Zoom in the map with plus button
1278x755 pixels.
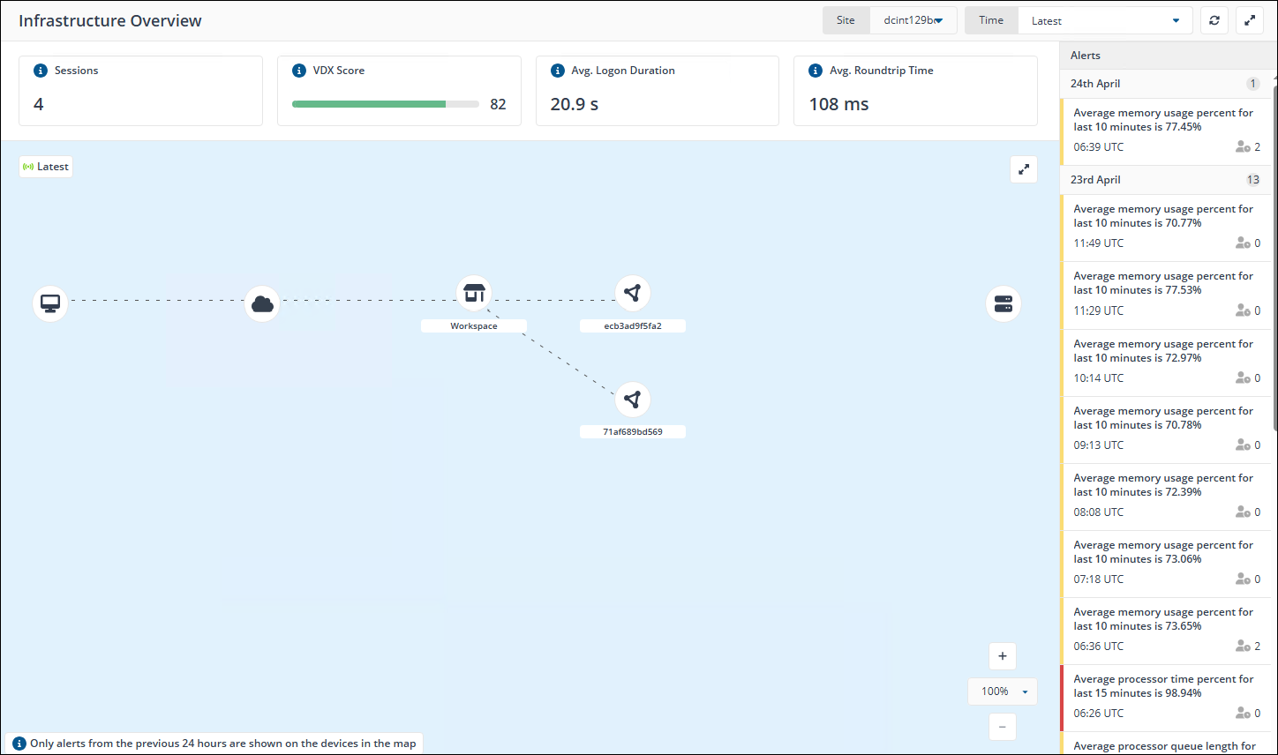(1003, 656)
